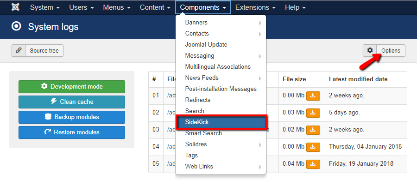Download log file in row 01
417x180 pixels.
[x=313, y=96]
